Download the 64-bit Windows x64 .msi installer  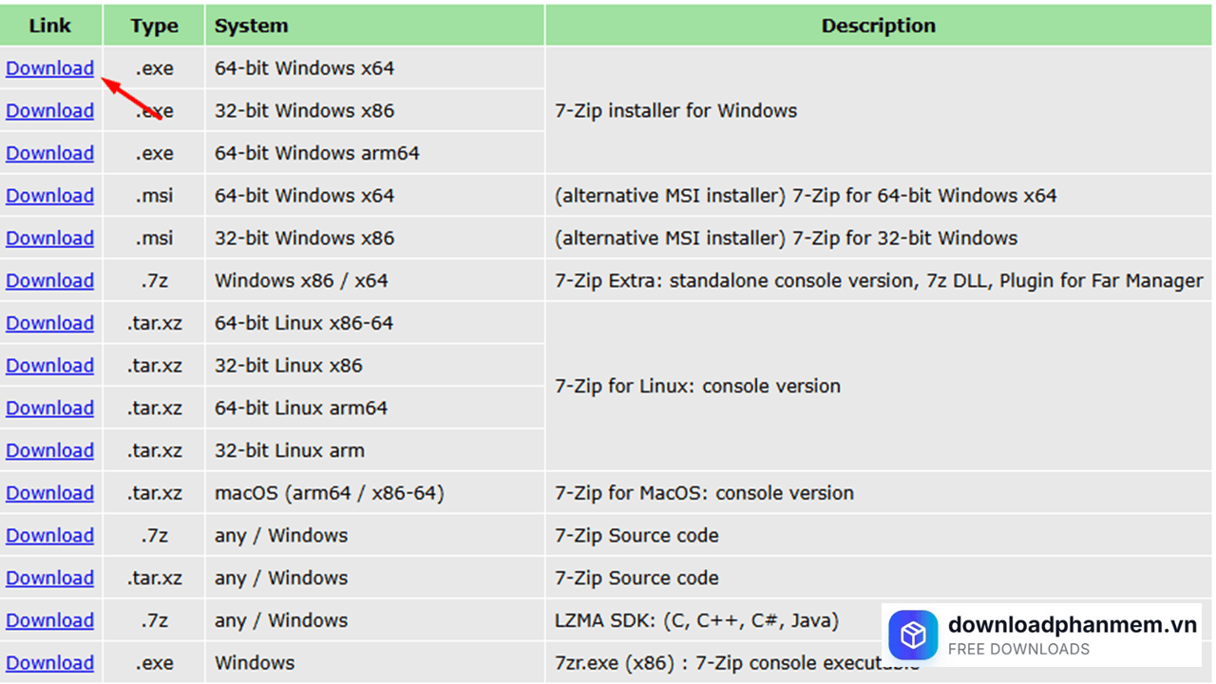49,196
